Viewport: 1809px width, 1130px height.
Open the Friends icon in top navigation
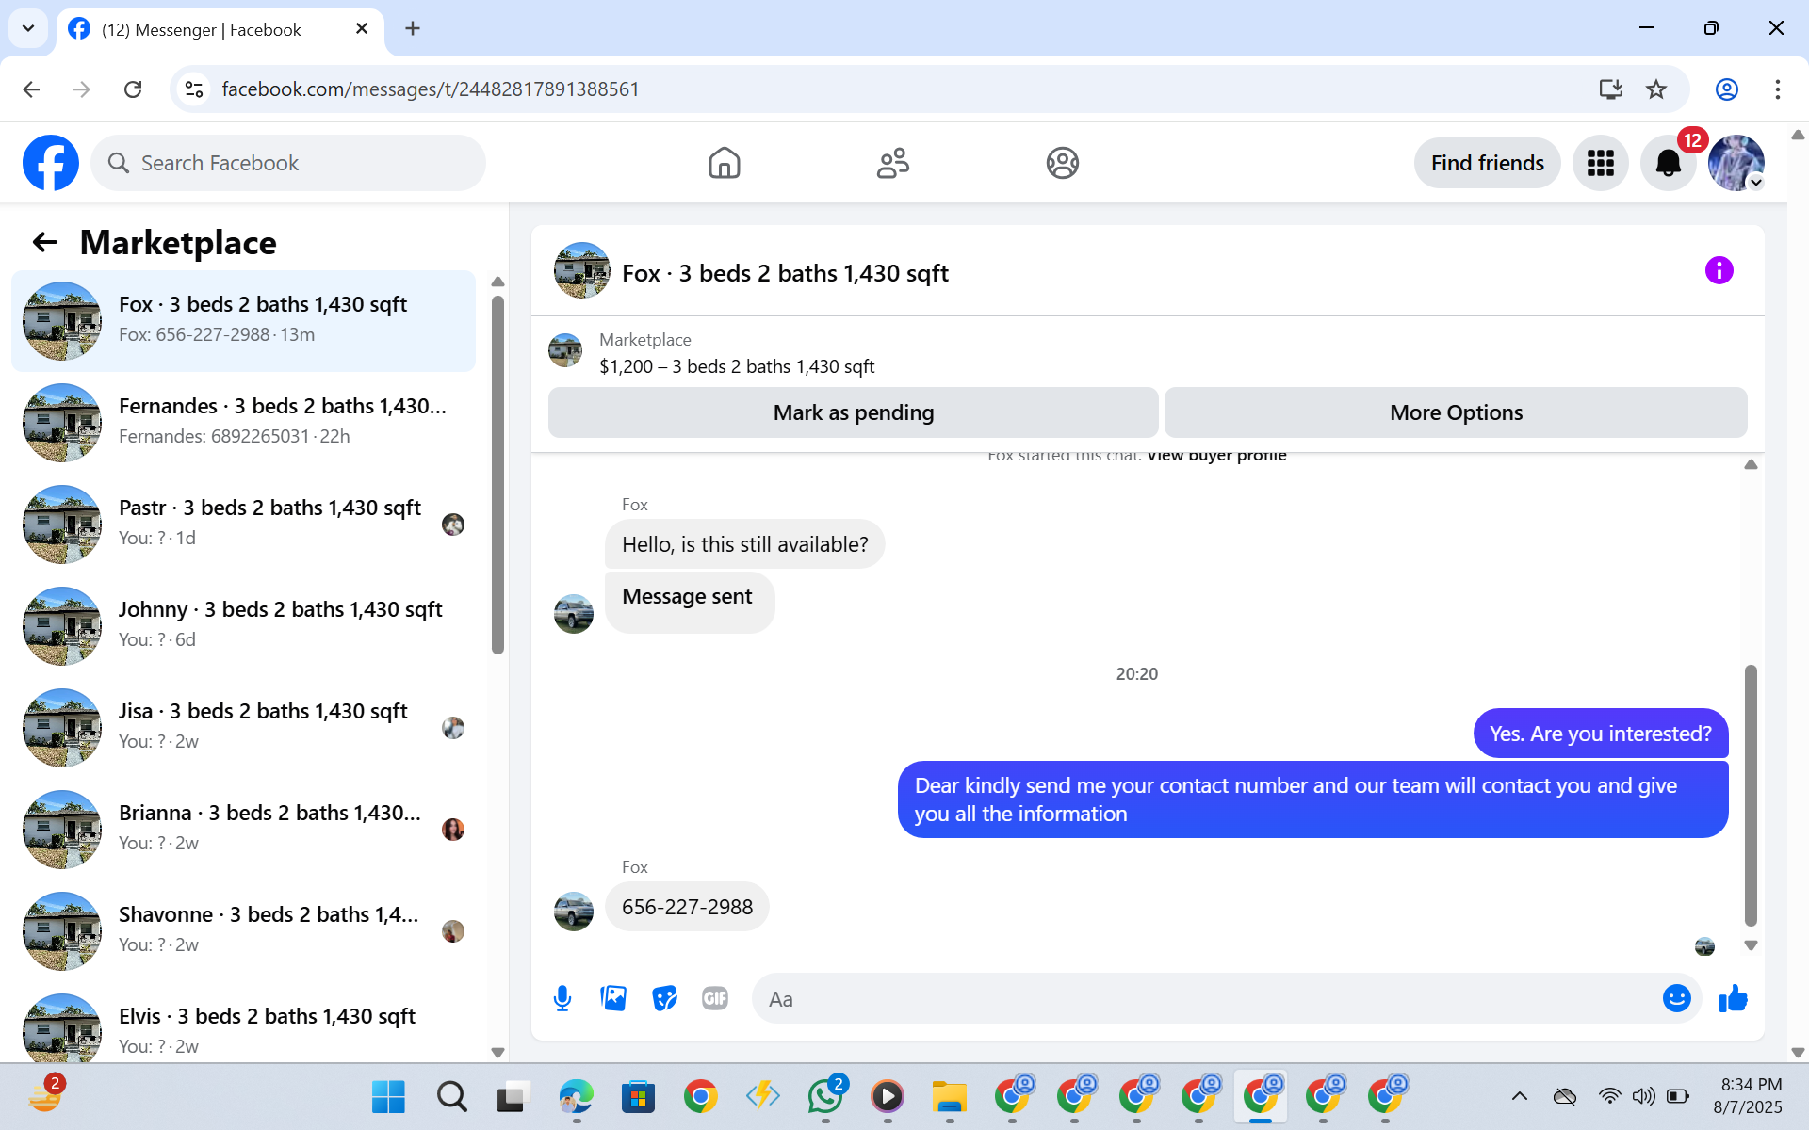click(892, 163)
